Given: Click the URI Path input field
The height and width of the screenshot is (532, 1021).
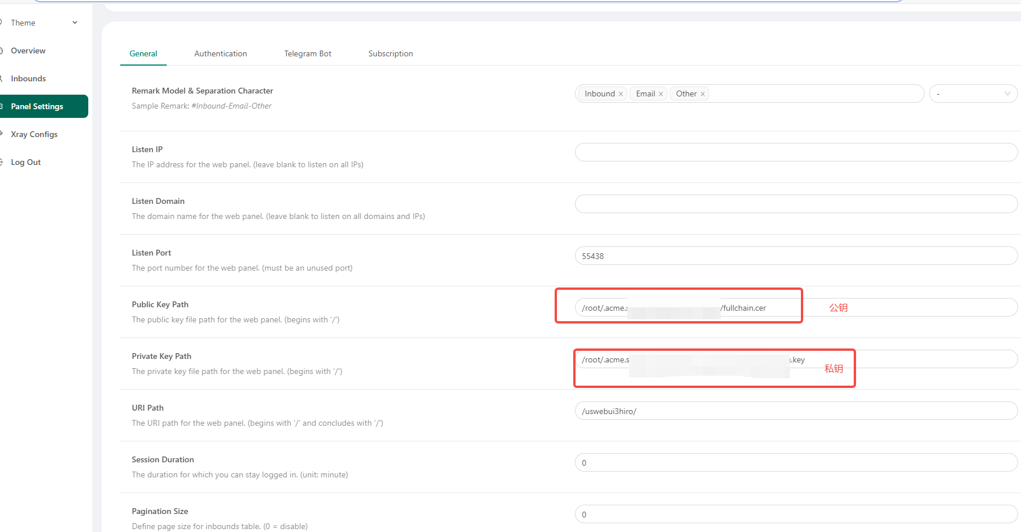Looking at the screenshot, I should pyautogui.click(x=796, y=411).
